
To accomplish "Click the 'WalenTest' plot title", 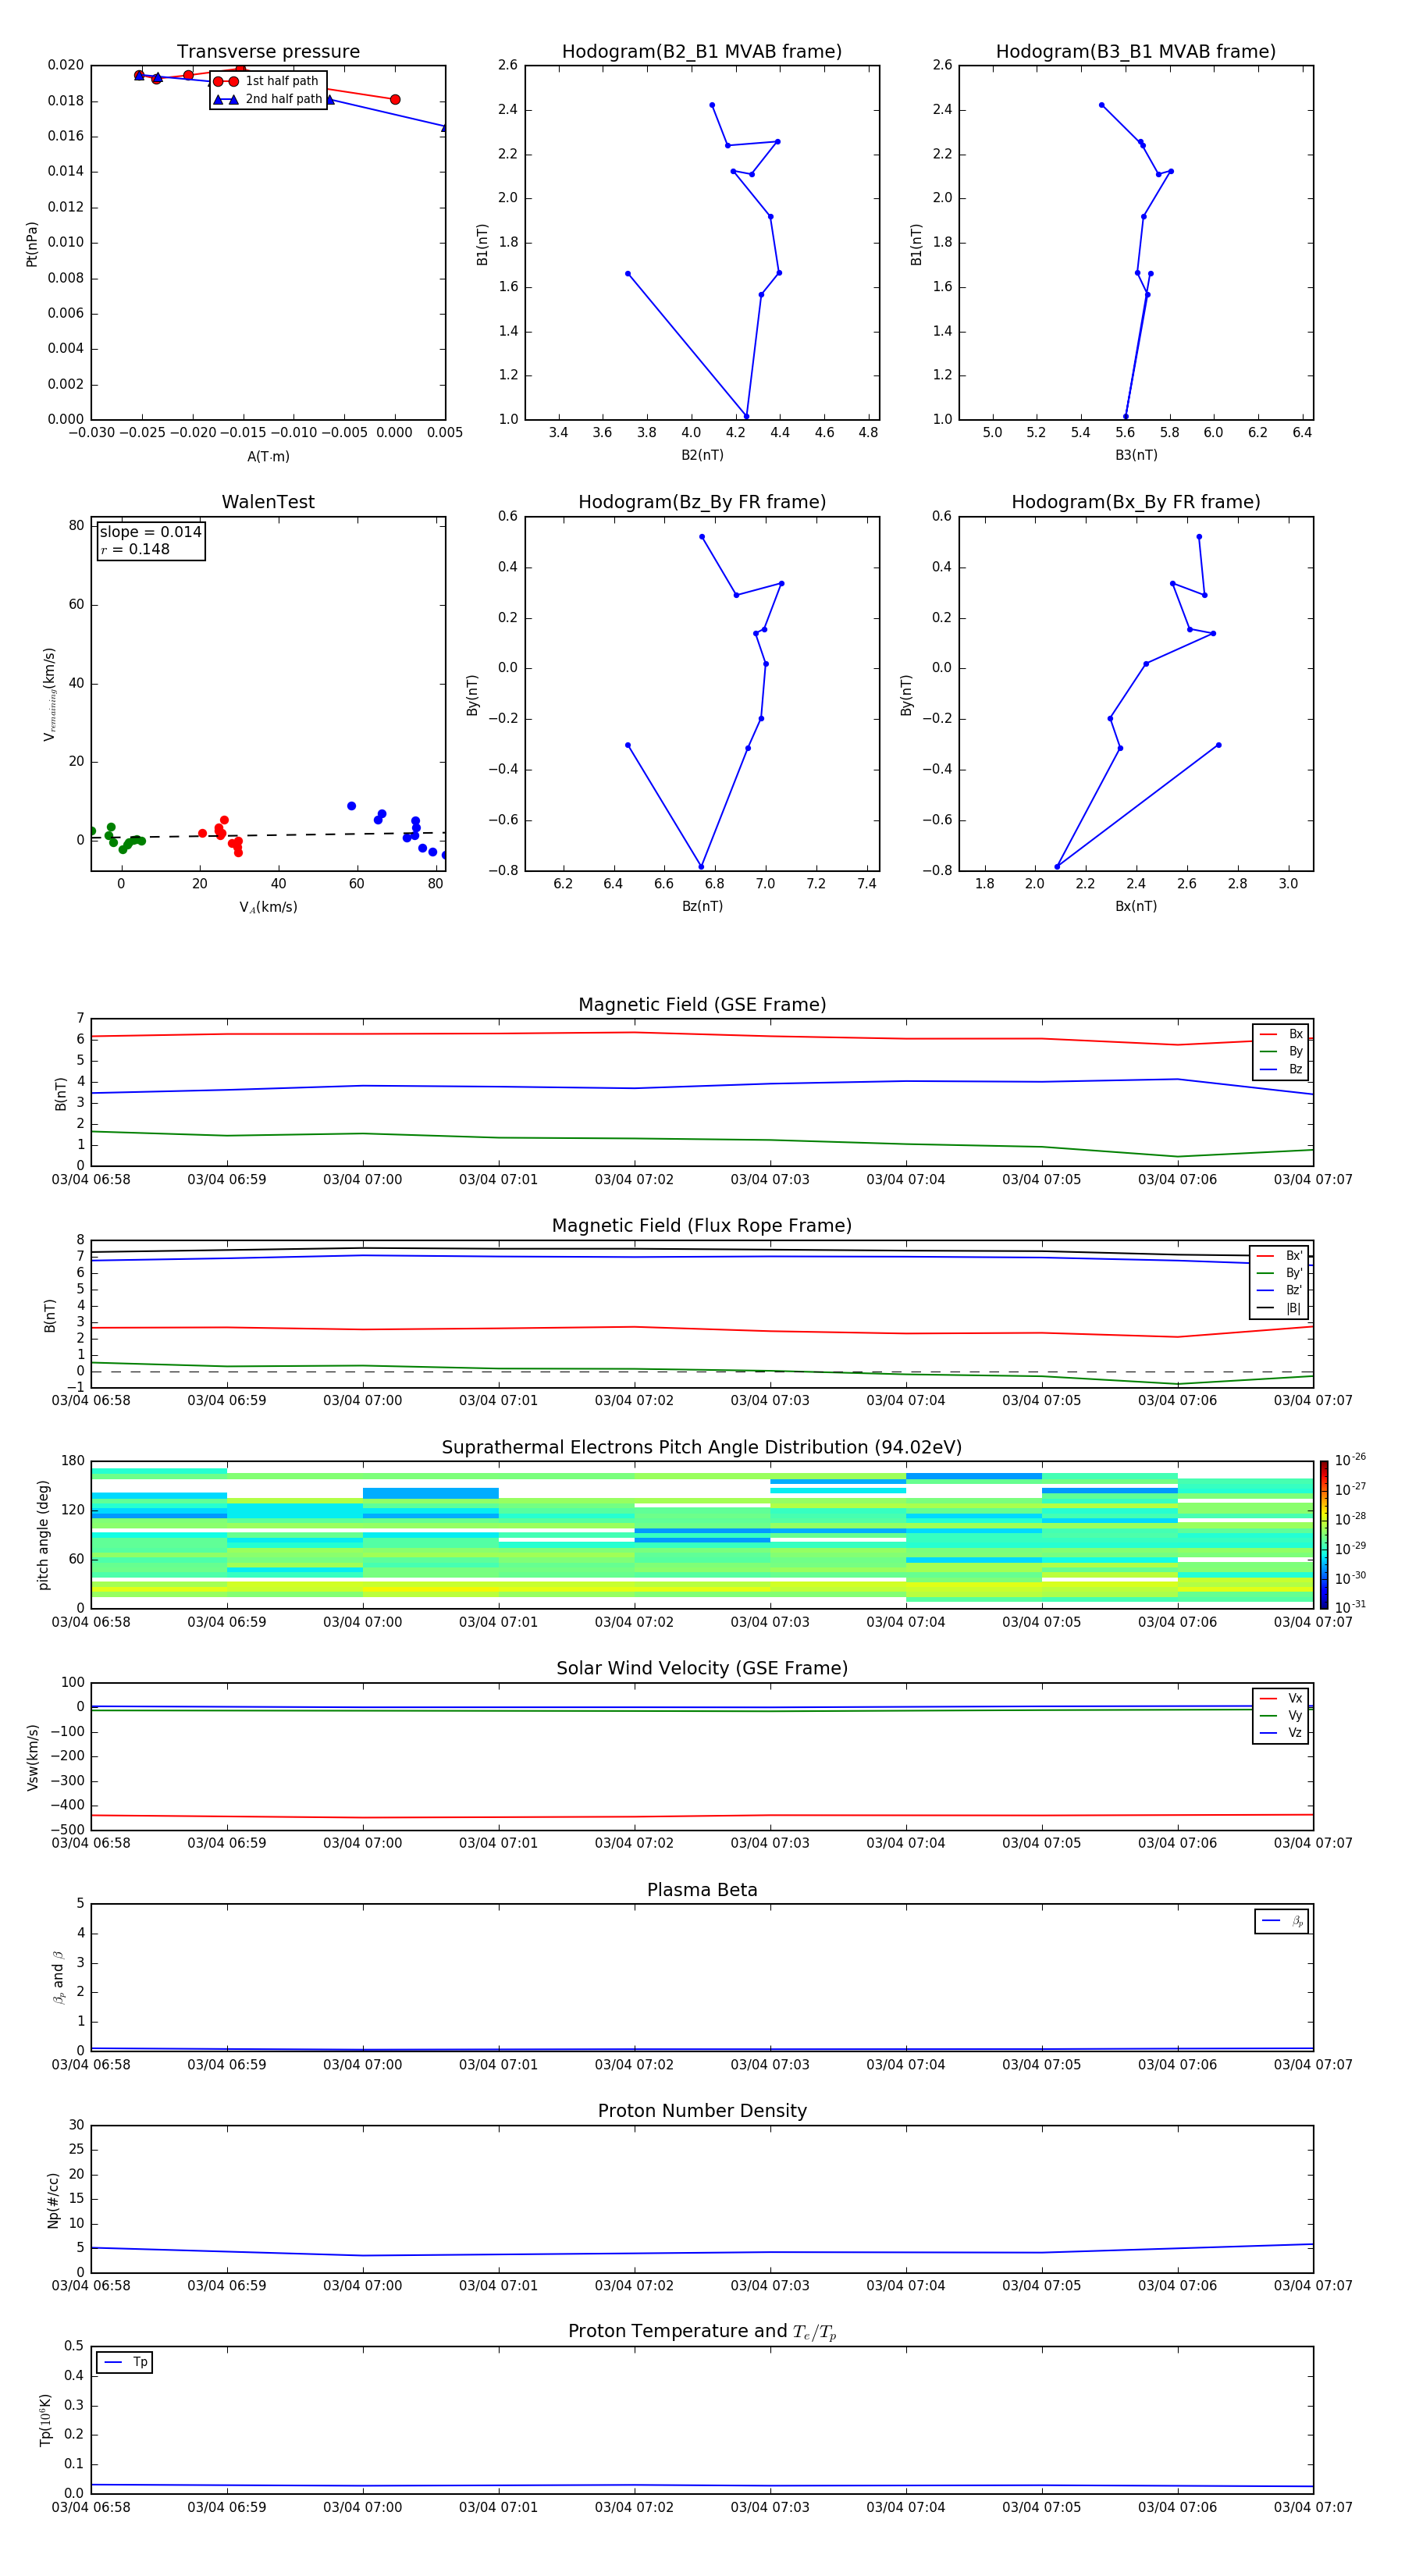I will point(268,502).
